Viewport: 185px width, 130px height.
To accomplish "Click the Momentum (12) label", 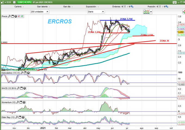I will point(9,102).
